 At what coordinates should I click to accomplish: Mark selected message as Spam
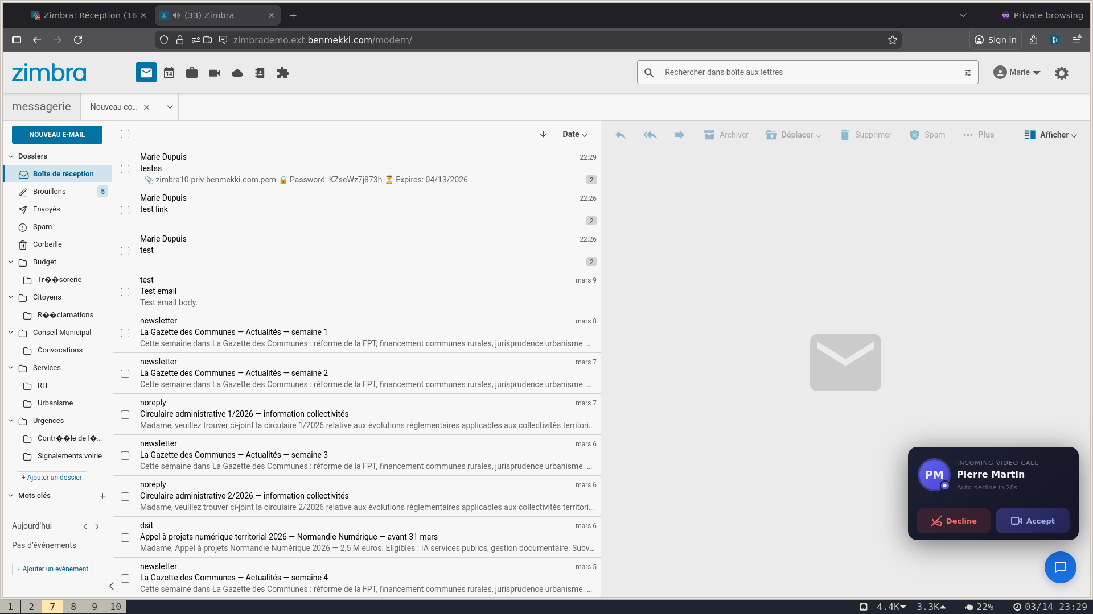927,135
